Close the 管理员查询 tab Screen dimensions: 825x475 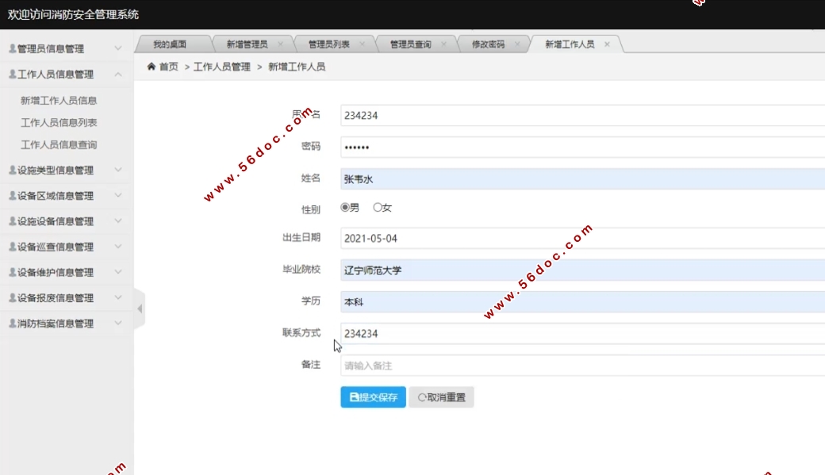(x=443, y=44)
